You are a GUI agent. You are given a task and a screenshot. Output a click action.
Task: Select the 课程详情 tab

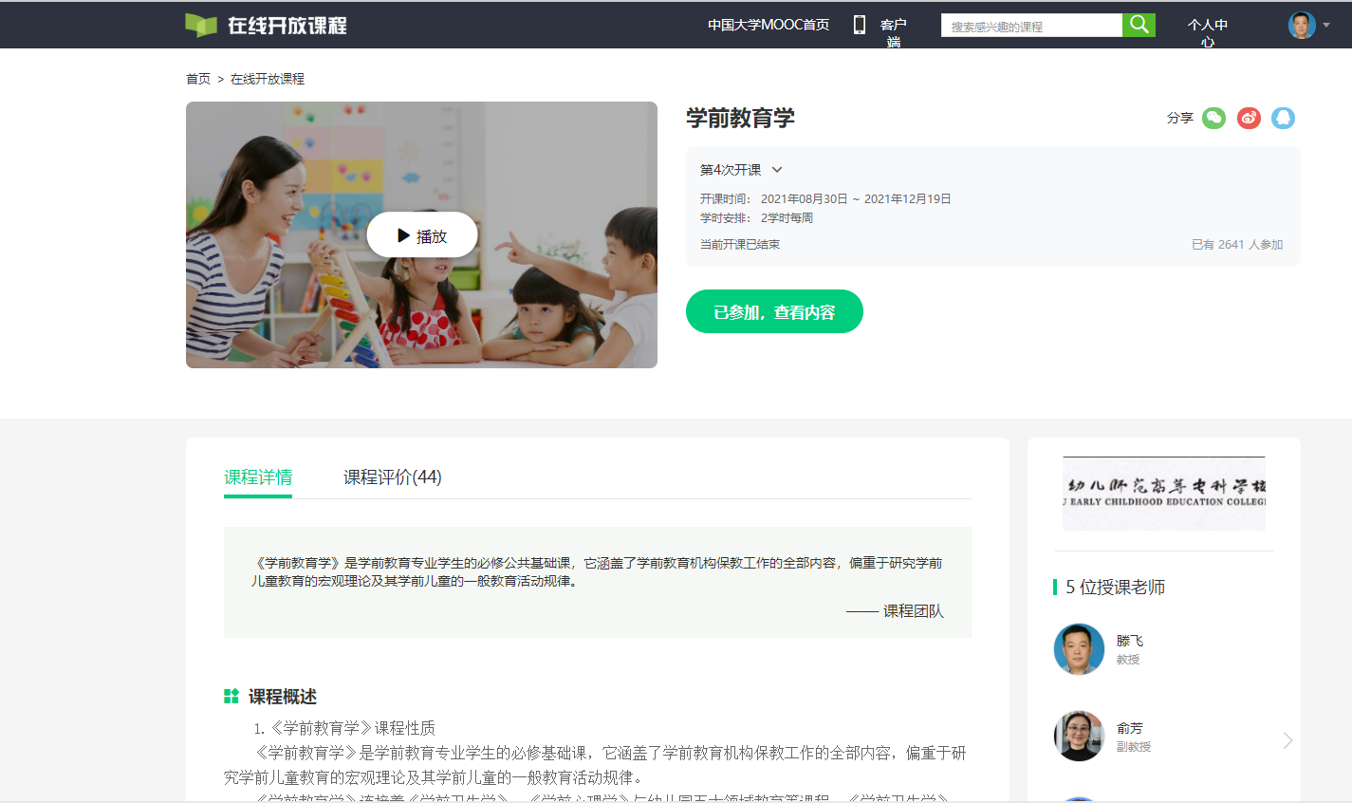[258, 477]
